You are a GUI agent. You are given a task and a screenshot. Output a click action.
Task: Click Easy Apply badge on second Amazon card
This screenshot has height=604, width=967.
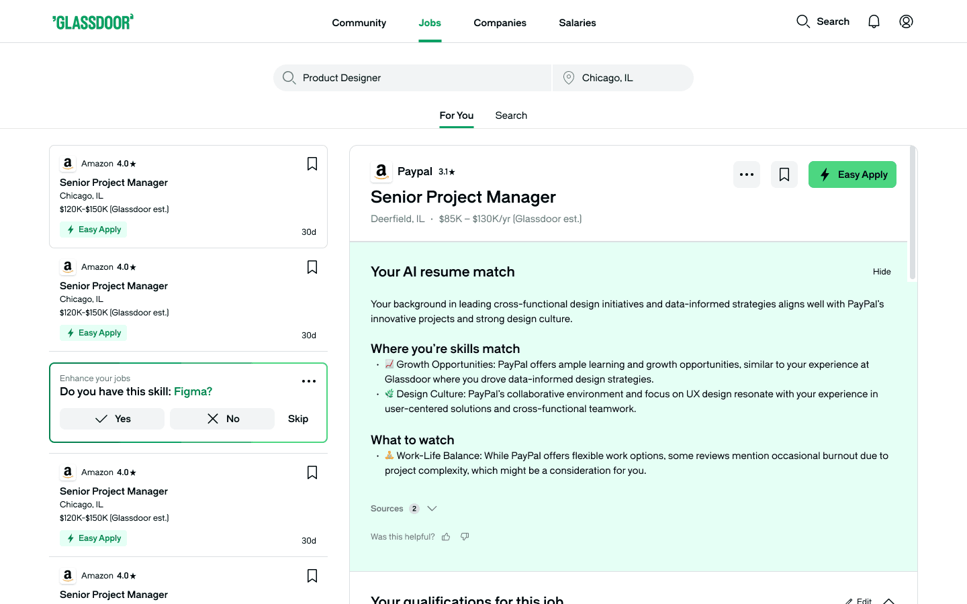pos(93,333)
